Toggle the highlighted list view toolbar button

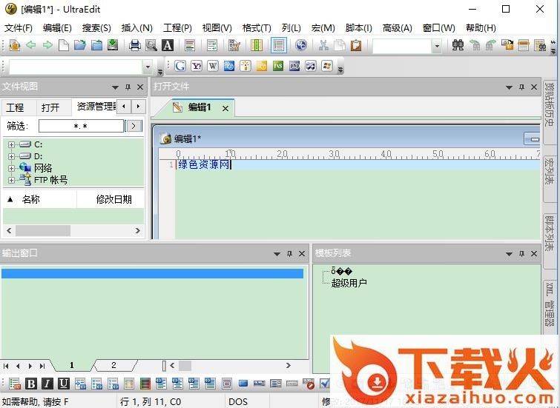[279, 45]
